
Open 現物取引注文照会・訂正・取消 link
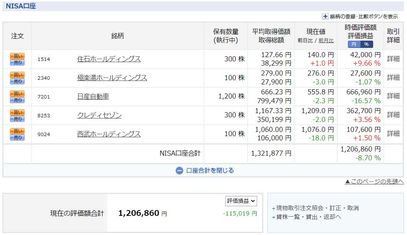(x=317, y=208)
